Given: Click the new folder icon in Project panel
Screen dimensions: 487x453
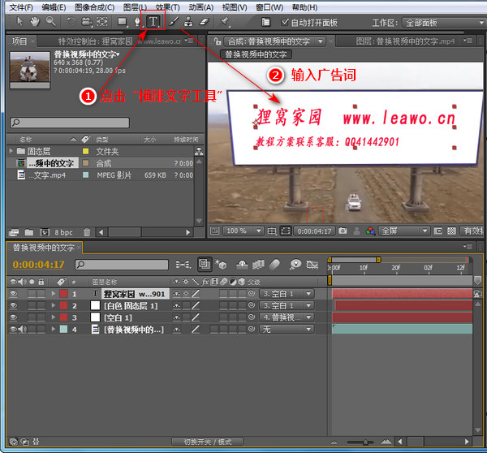Looking at the screenshot, I should pos(29,232).
